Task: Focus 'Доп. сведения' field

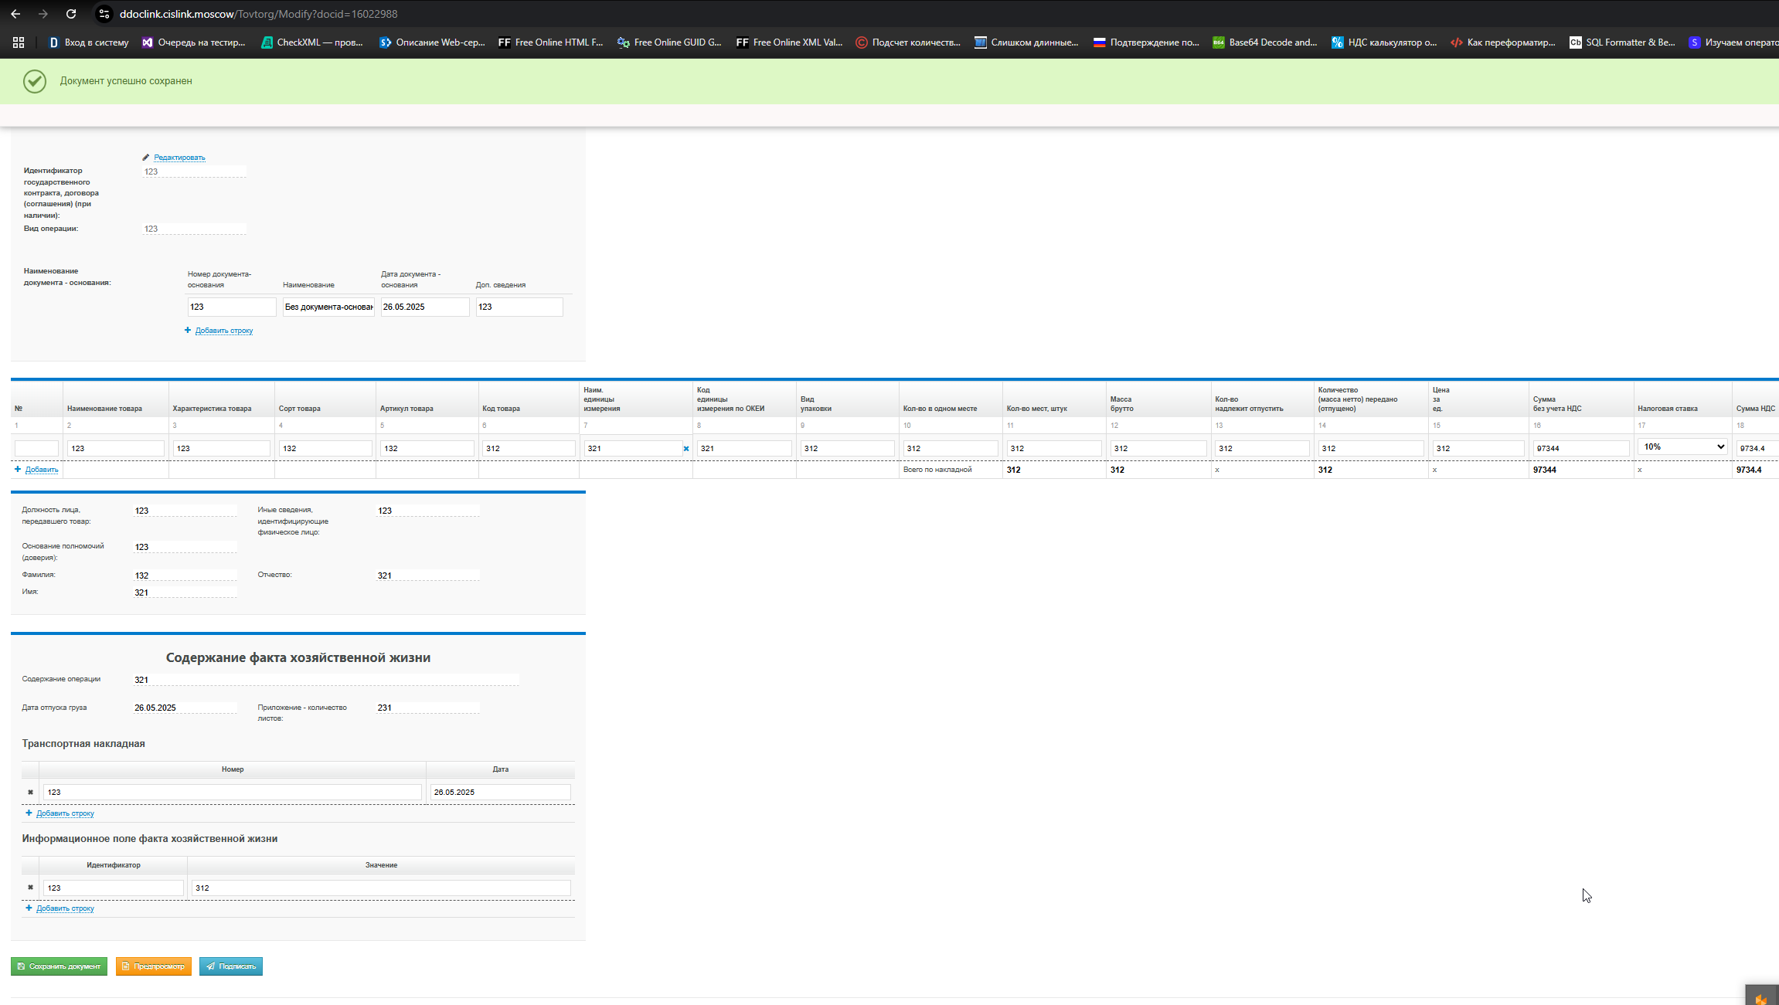Action: pyautogui.click(x=519, y=307)
